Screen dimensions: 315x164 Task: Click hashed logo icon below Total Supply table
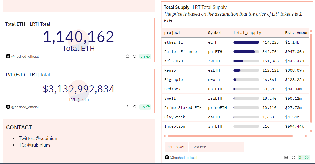167,158
